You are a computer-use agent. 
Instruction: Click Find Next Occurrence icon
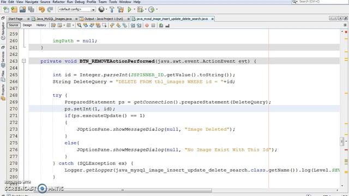[92, 26]
